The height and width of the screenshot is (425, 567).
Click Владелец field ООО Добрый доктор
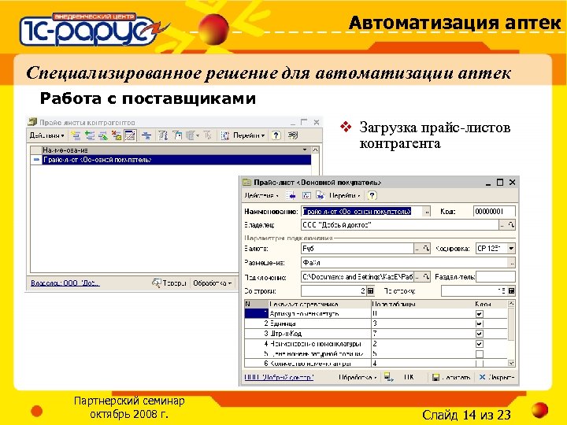(x=400, y=225)
